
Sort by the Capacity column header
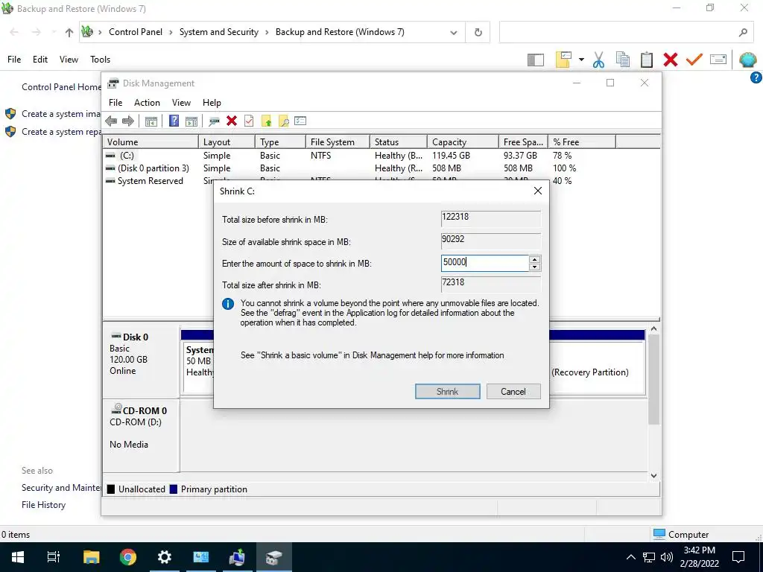pyautogui.click(x=463, y=142)
